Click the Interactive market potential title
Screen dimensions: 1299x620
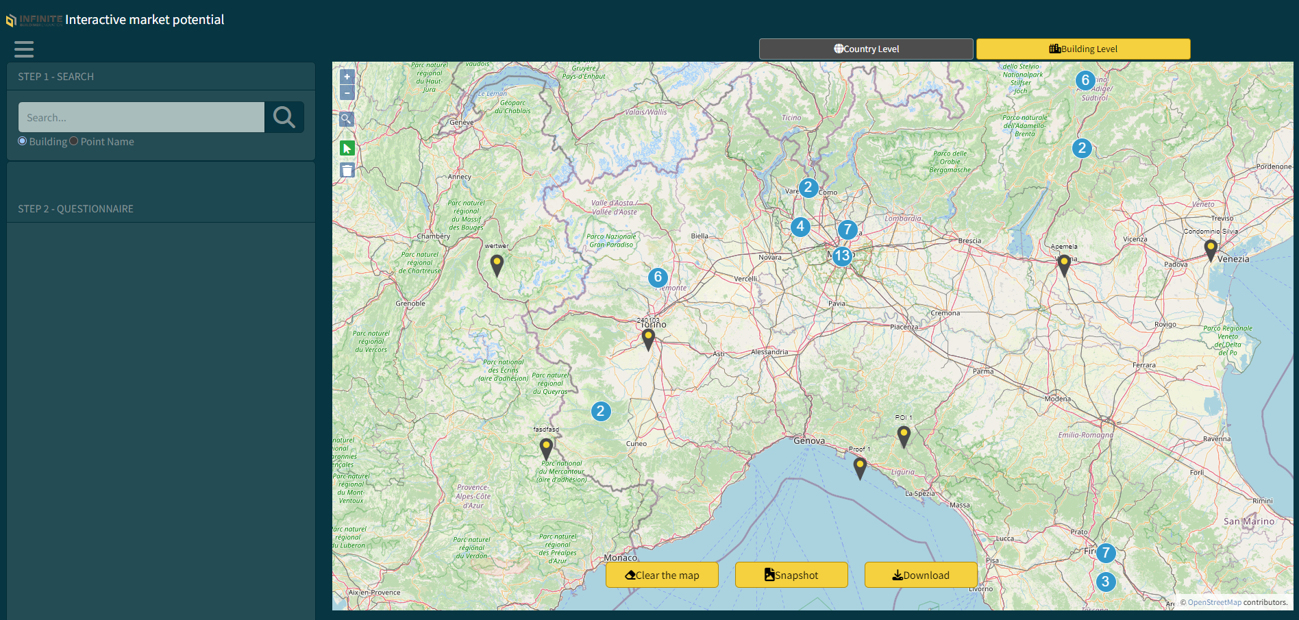click(x=145, y=20)
